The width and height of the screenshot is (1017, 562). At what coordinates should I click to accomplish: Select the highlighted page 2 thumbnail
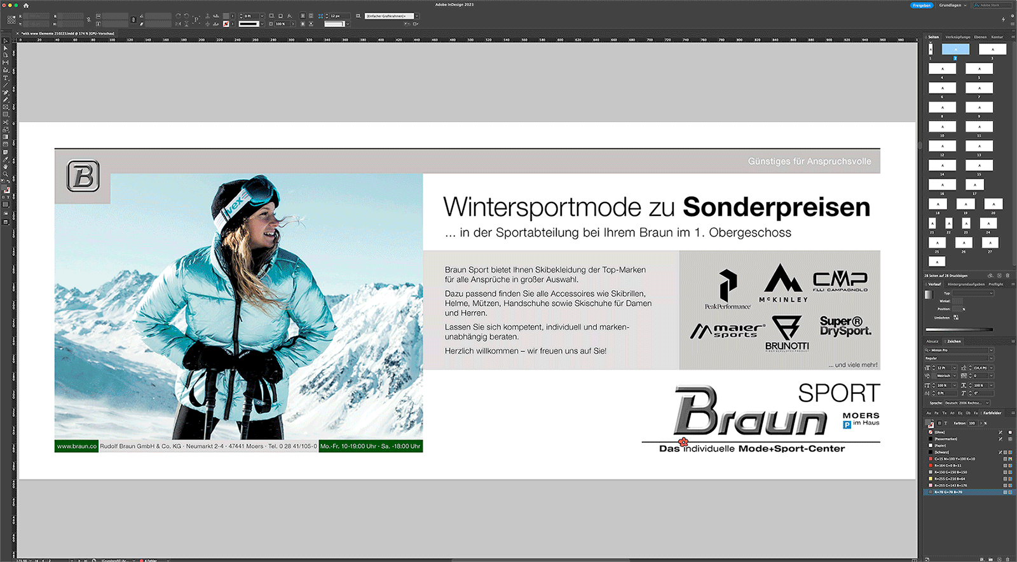(x=955, y=50)
